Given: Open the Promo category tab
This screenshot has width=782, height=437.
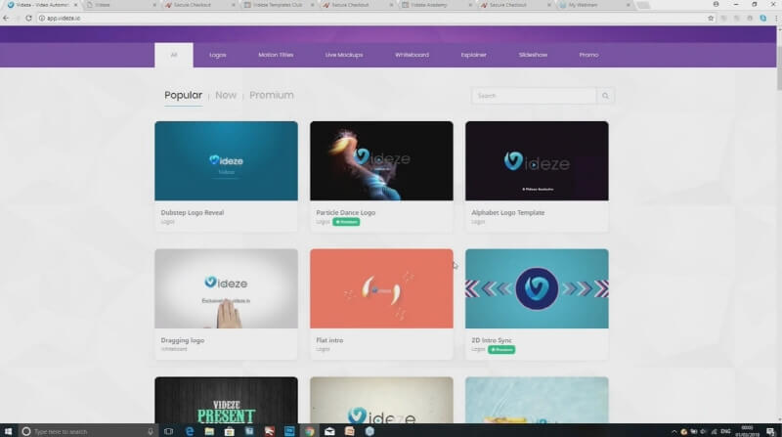Looking at the screenshot, I should click(588, 55).
